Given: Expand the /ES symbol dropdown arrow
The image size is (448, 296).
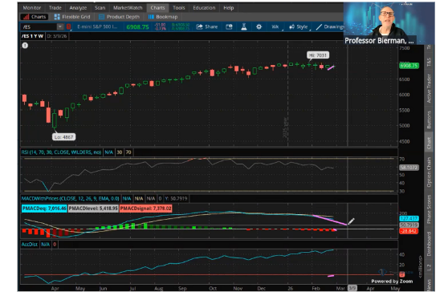Looking at the screenshot, I should (x=60, y=26).
